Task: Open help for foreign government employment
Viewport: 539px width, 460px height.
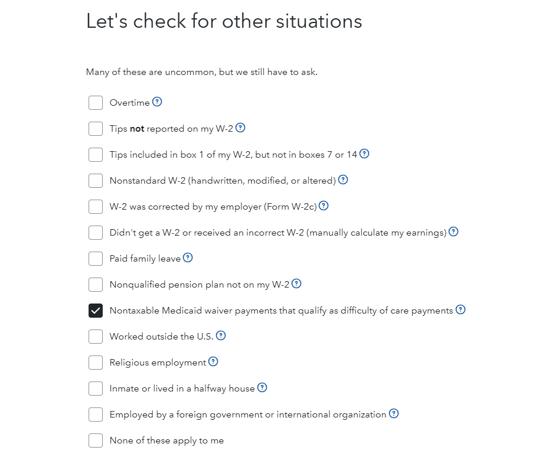Action: tap(394, 413)
